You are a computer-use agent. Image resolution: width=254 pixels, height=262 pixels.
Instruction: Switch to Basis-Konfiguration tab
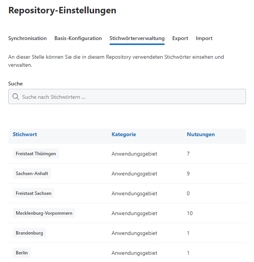coord(78,39)
